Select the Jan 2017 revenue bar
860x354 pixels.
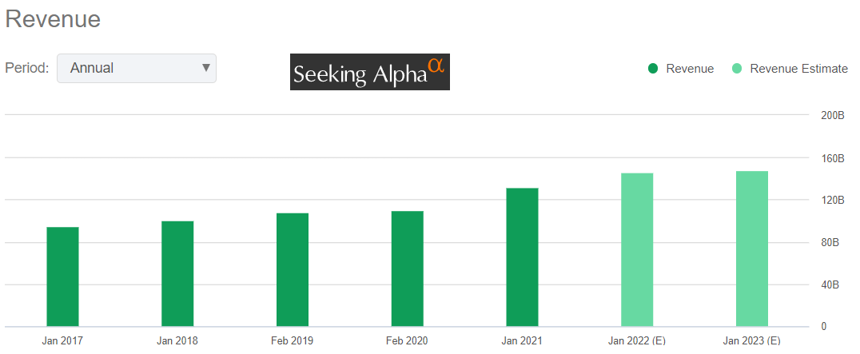point(62,276)
